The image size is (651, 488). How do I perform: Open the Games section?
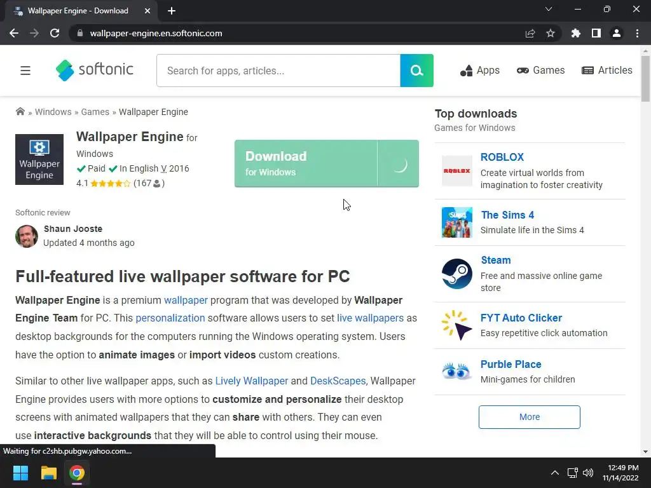tap(540, 71)
